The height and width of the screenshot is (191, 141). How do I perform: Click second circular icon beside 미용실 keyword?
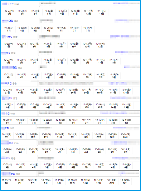pos(16,37)
